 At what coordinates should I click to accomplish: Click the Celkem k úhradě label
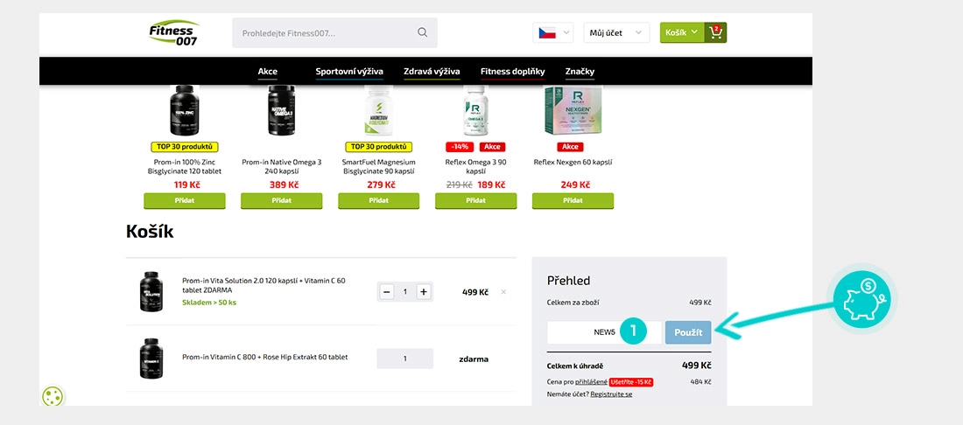pyautogui.click(x=575, y=366)
